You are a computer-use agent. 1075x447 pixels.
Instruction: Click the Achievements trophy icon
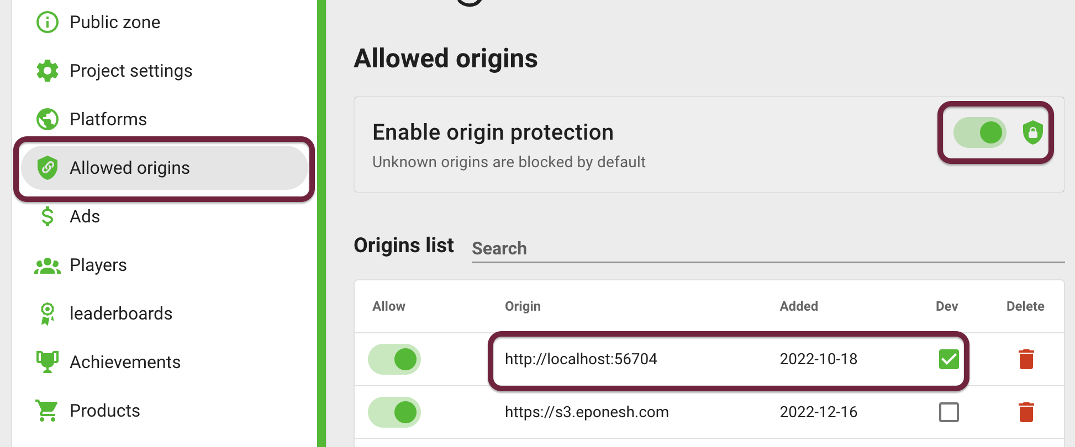[48, 362]
